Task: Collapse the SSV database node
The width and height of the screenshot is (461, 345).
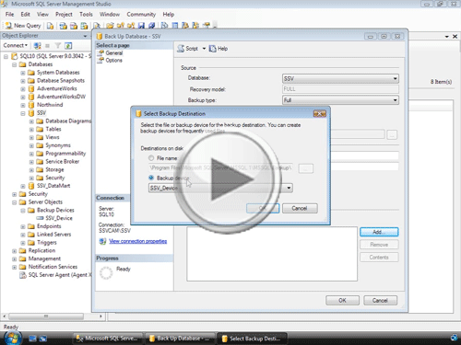Action: pos(23,113)
